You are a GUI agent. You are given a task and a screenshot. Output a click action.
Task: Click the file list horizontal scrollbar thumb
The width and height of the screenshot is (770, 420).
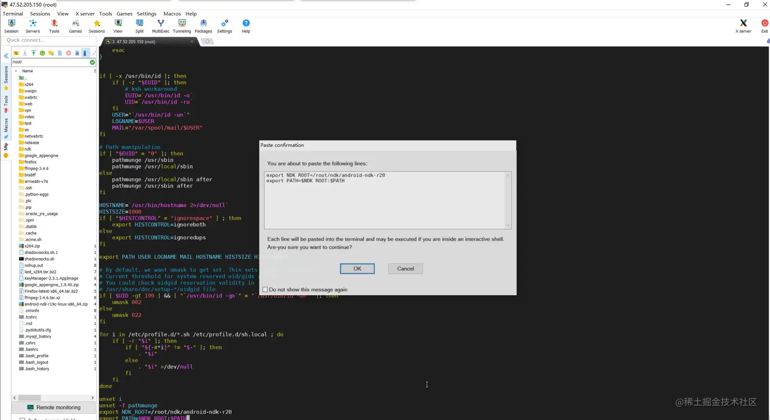coord(30,398)
